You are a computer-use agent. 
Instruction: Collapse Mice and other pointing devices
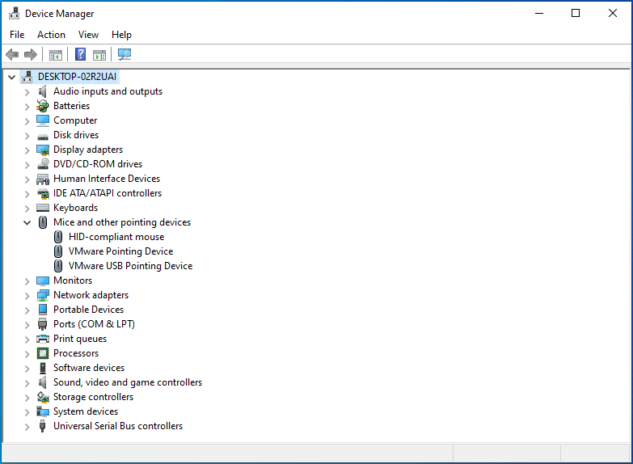click(x=27, y=222)
